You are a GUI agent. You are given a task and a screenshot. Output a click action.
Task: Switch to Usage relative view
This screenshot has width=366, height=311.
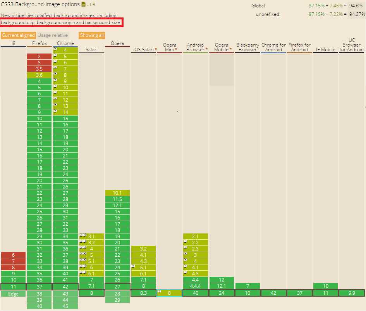[53, 35]
